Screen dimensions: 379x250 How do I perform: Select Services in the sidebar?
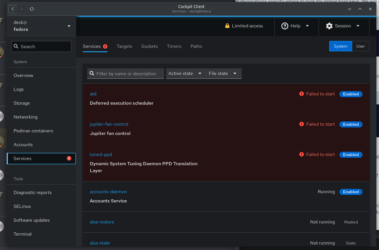tap(41, 159)
